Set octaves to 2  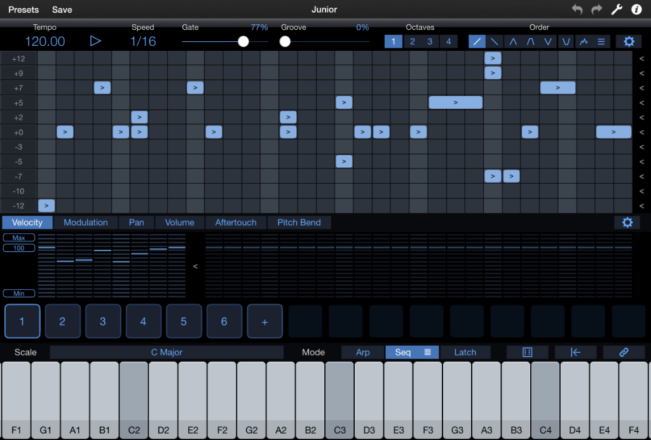[412, 41]
